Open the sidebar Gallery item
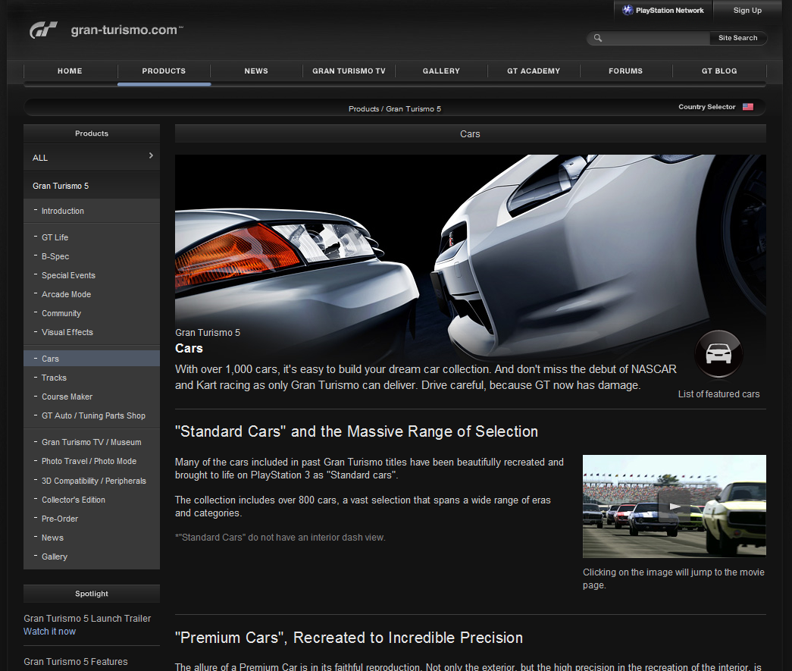 pyautogui.click(x=54, y=557)
